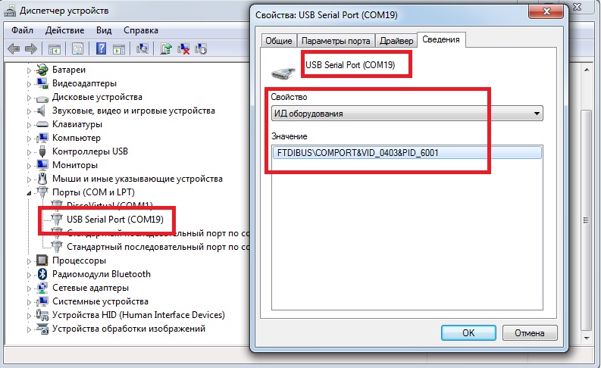Click the Device Manager scrollbar up arrow
Viewport: 601px width, 368px height.
point(587,70)
